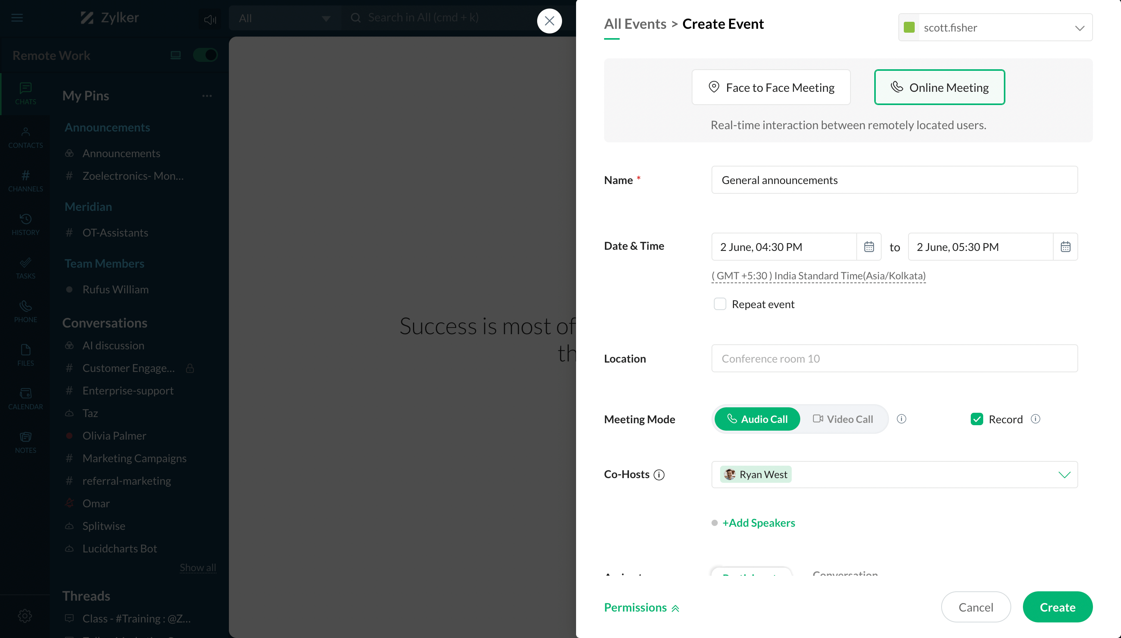Image resolution: width=1121 pixels, height=638 pixels.
Task: Switch to Audio Call meeting mode
Action: (757, 419)
